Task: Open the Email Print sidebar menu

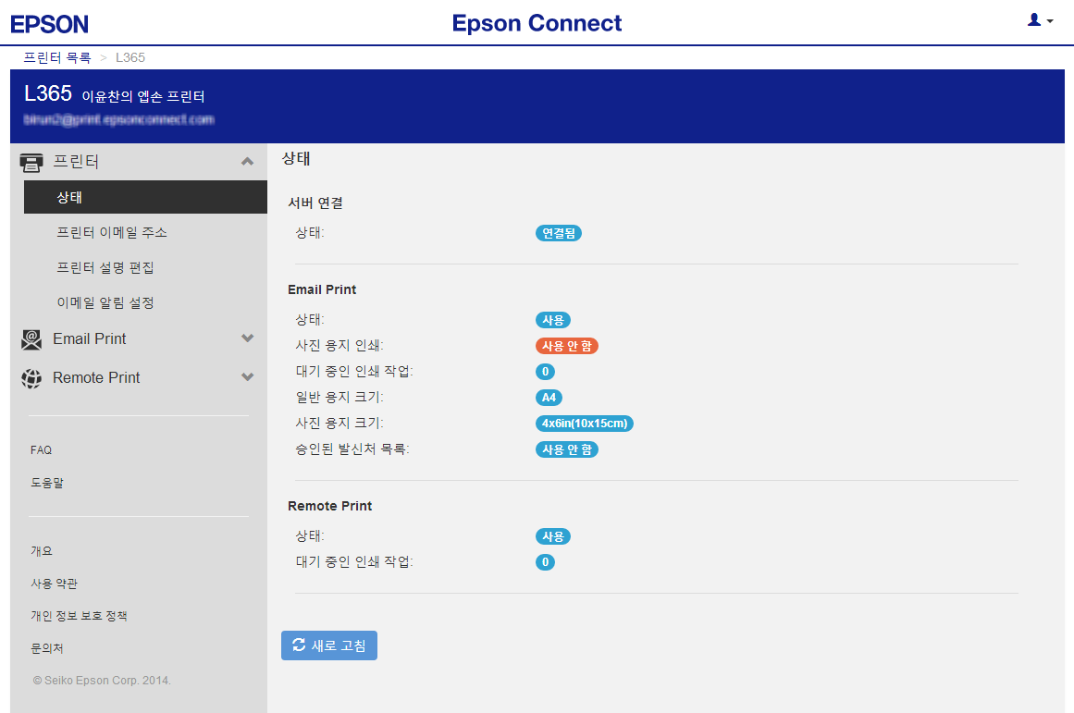Action: (x=90, y=339)
